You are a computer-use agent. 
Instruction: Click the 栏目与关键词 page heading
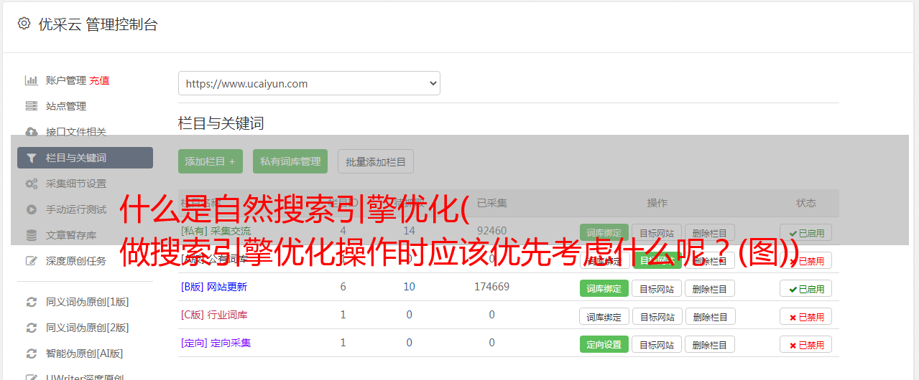(221, 123)
